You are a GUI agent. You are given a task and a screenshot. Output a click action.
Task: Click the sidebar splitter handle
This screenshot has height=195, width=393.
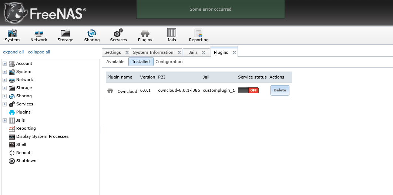101,130
